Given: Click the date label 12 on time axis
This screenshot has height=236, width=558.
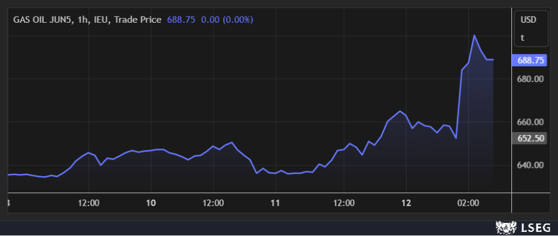Looking at the screenshot, I should point(406,203).
